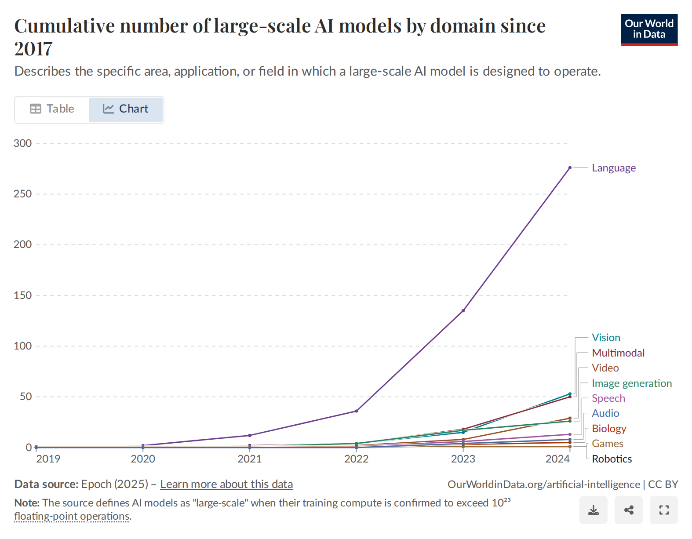Click the 2019 x-axis label
Screen dimensions: 692x539
point(48,459)
